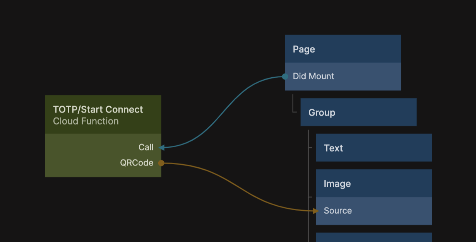Click the Cloud Function subtitle text

[86, 121]
